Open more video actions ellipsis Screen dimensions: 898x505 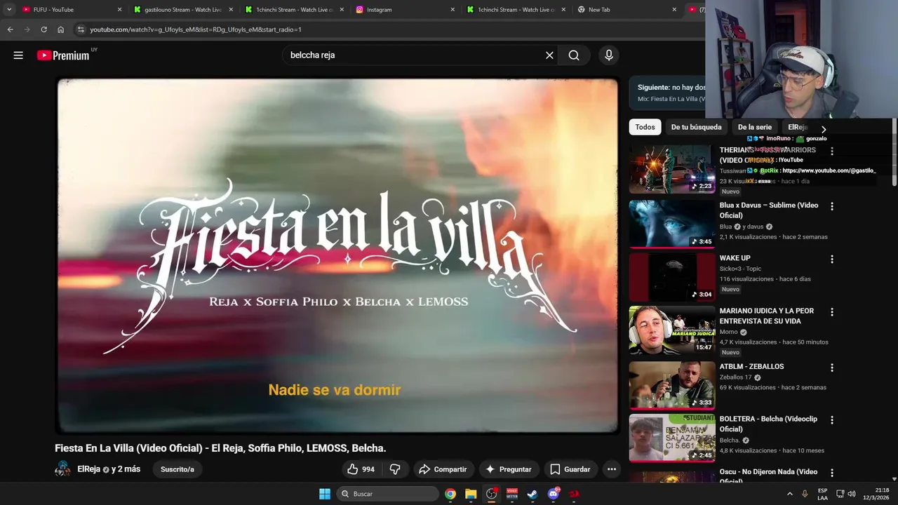pos(612,469)
